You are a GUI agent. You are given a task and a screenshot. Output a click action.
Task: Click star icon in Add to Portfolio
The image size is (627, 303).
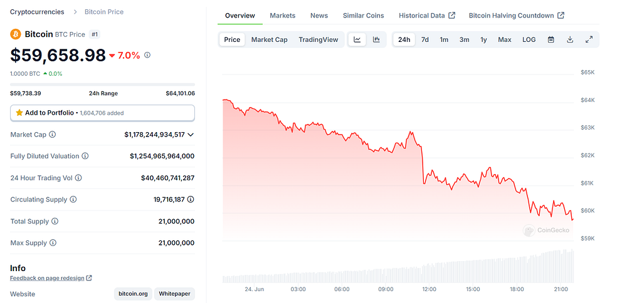[x=19, y=113]
